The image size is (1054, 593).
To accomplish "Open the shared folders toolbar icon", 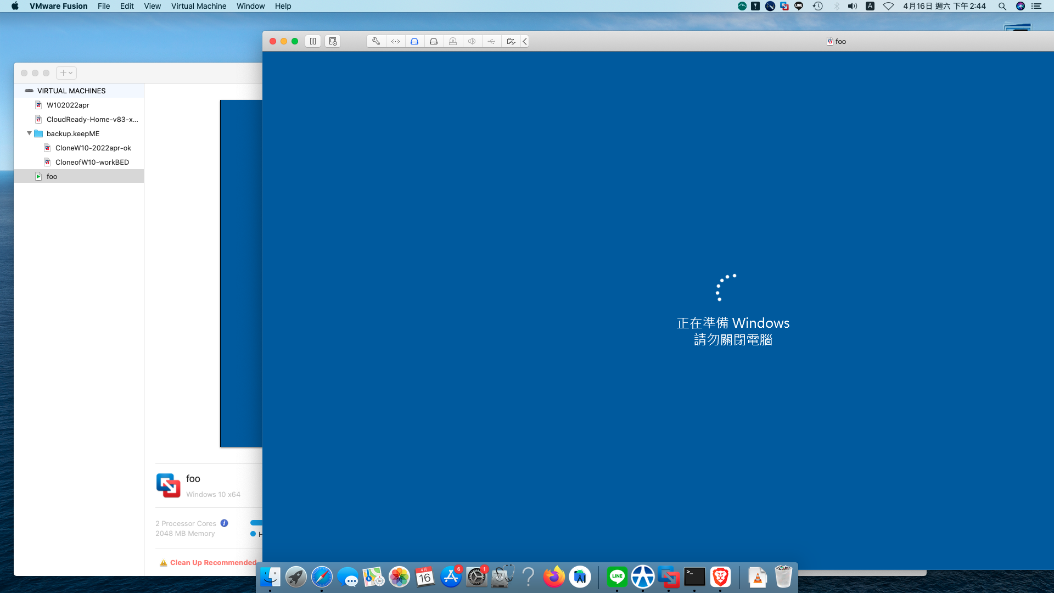I will (511, 41).
